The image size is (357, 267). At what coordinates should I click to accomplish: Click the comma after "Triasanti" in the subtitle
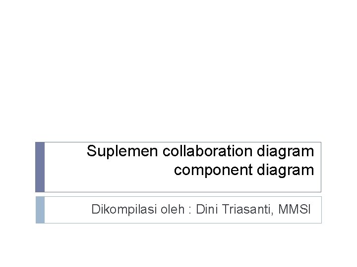pyautogui.click(x=272, y=214)
